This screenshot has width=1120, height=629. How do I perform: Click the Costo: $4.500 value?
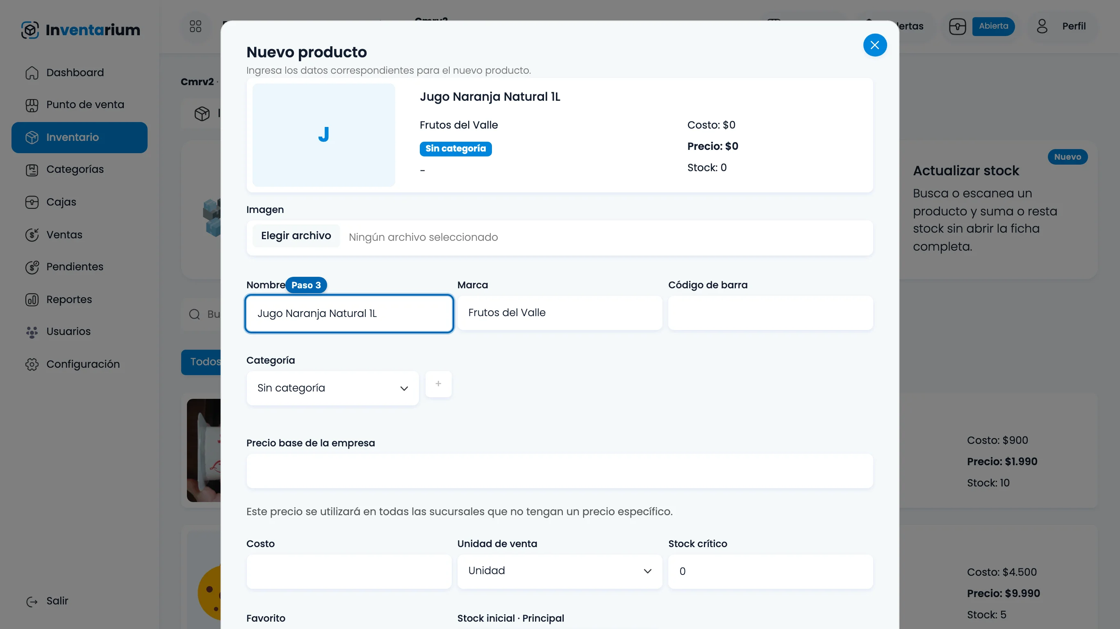click(1002, 572)
